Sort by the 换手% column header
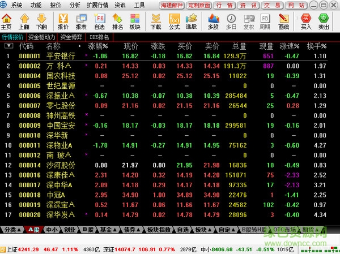This screenshot has height=254, width=340. [x=316, y=46]
